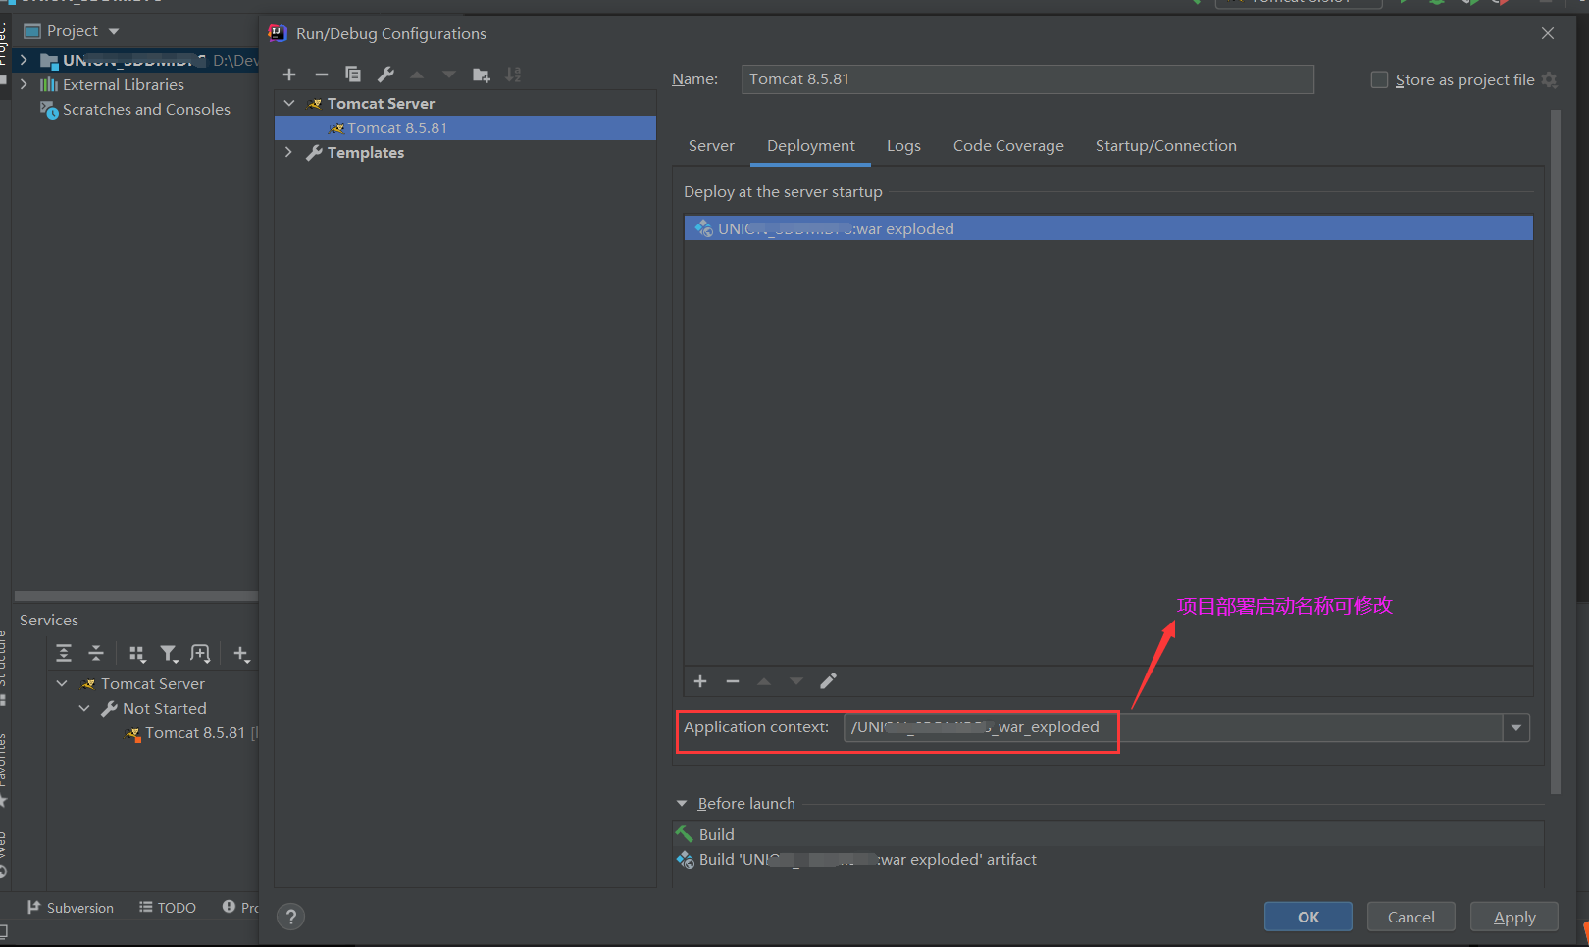Sort configurations alphabetically

(x=513, y=75)
